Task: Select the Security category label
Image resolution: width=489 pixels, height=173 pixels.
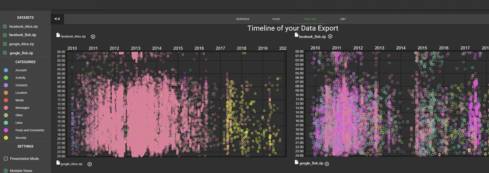Action: point(21,138)
